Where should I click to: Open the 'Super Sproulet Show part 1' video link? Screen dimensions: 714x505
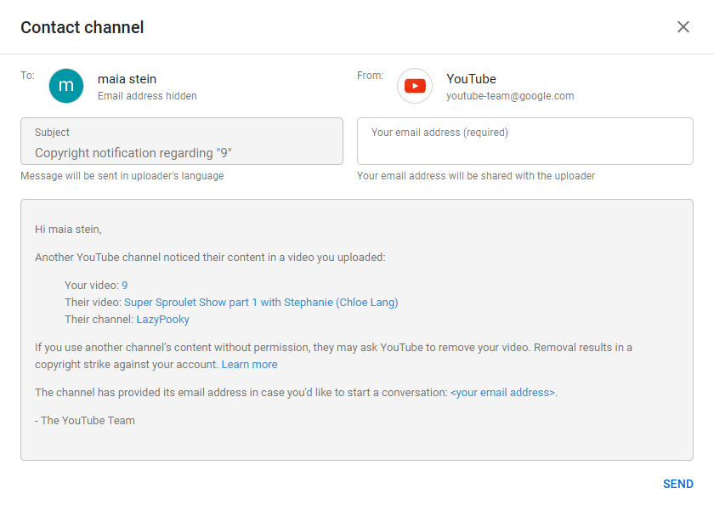261,303
